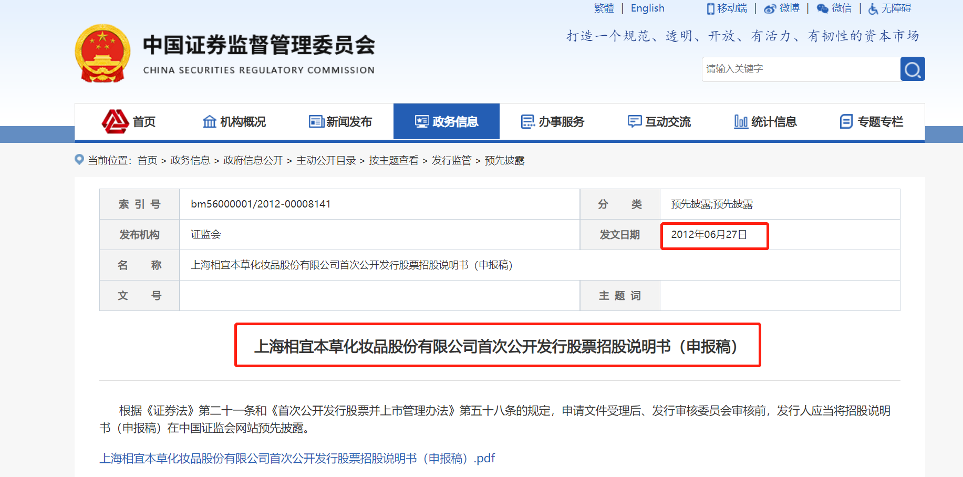Image resolution: width=963 pixels, height=477 pixels.
Task: Go to 按主题查看 in the breadcrumb
Action: coord(394,160)
